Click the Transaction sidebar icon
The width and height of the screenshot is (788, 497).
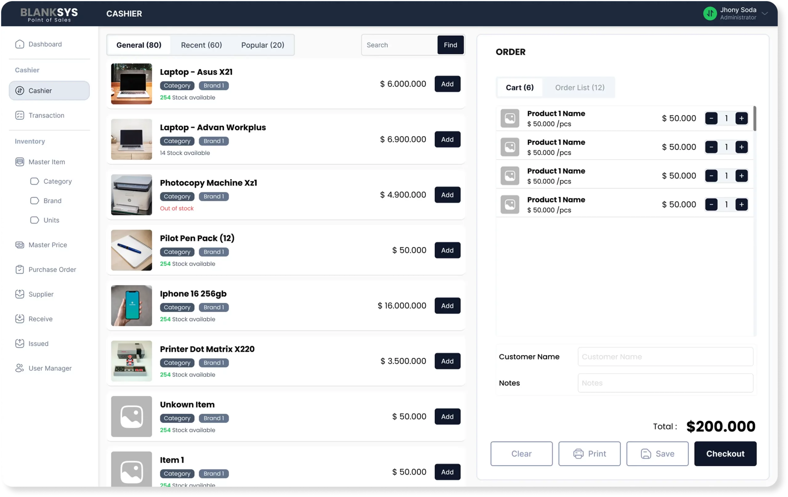coord(20,115)
